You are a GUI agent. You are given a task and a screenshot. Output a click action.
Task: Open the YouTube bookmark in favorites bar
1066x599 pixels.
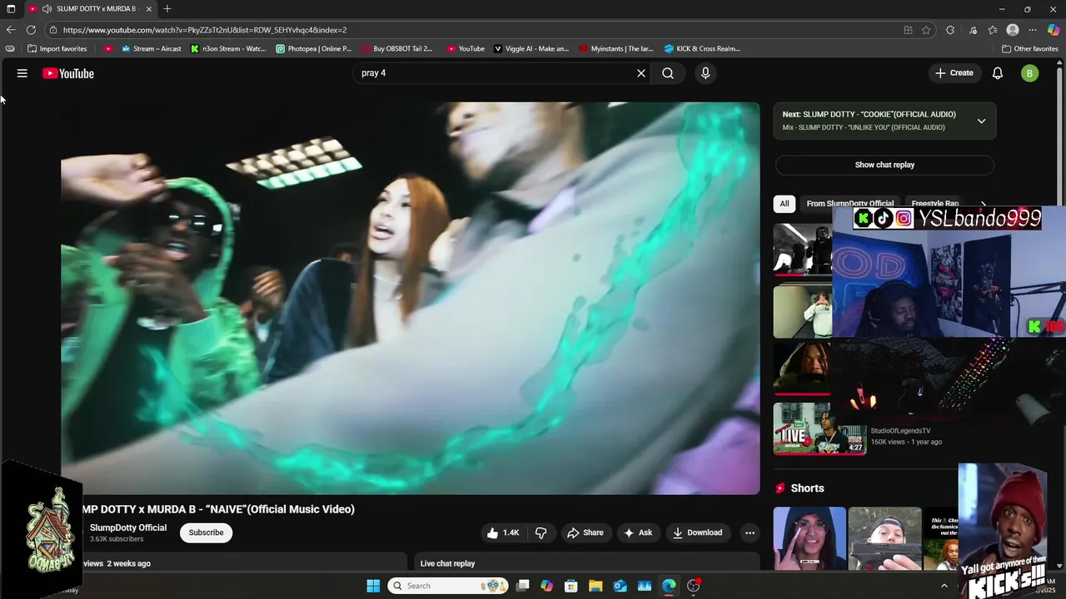pyautogui.click(x=466, y=49)
